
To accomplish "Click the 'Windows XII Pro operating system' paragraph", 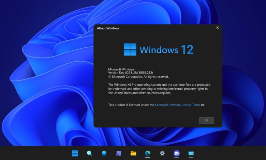I will point(159,89).
